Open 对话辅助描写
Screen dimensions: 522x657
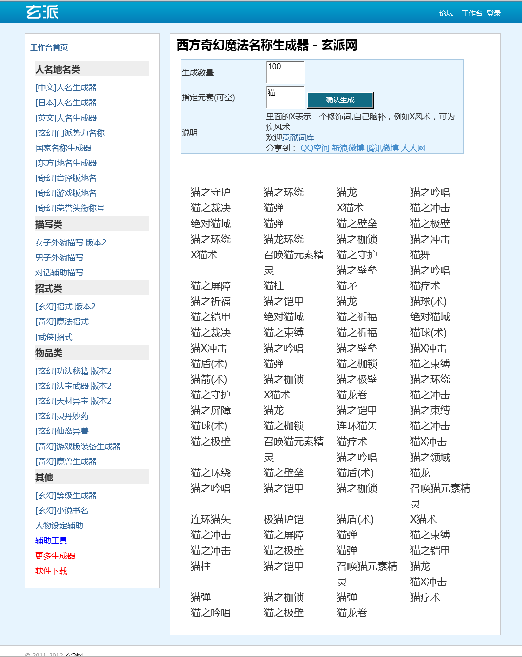tap(59, 272)
